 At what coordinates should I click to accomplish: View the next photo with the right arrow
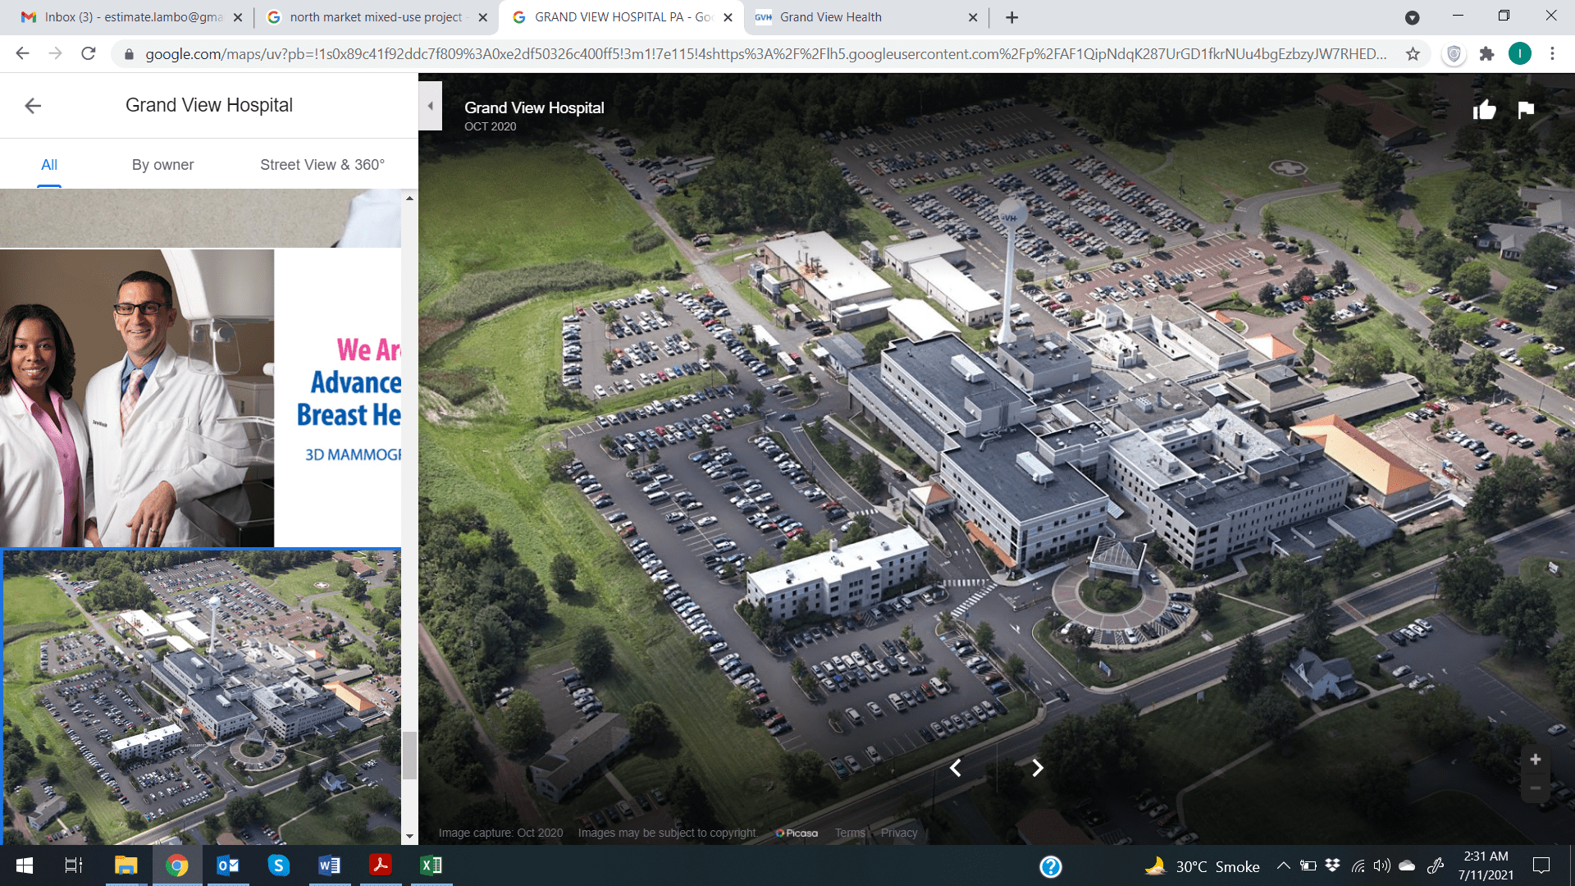click(x=1037, y=768)
